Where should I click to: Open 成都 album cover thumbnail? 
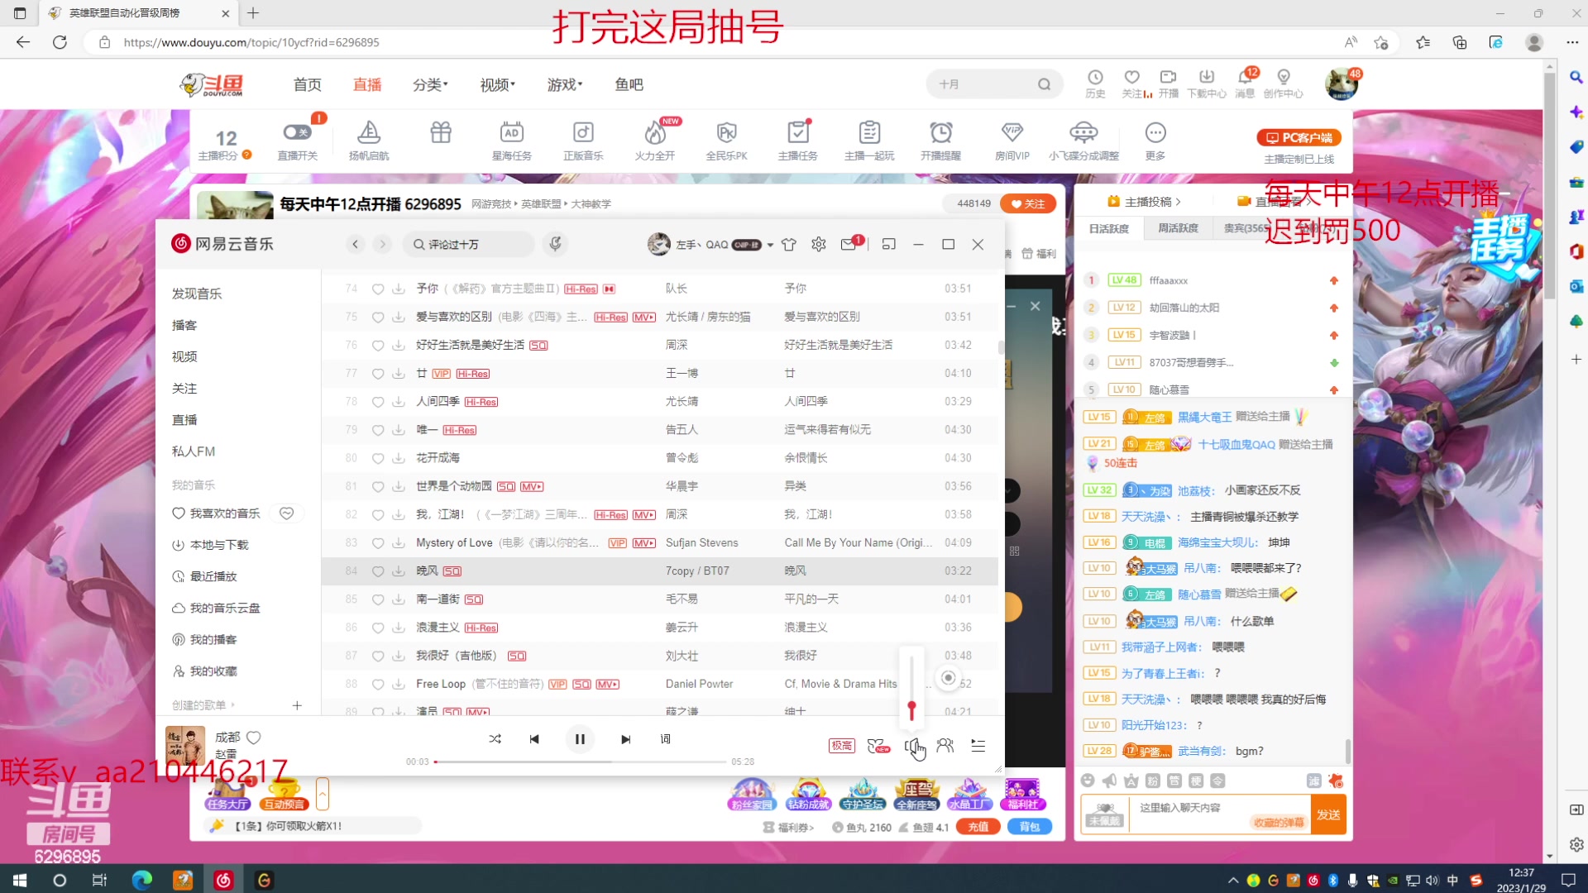[185, 746]
